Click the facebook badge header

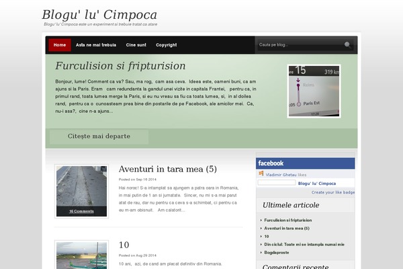click(306, 163)
